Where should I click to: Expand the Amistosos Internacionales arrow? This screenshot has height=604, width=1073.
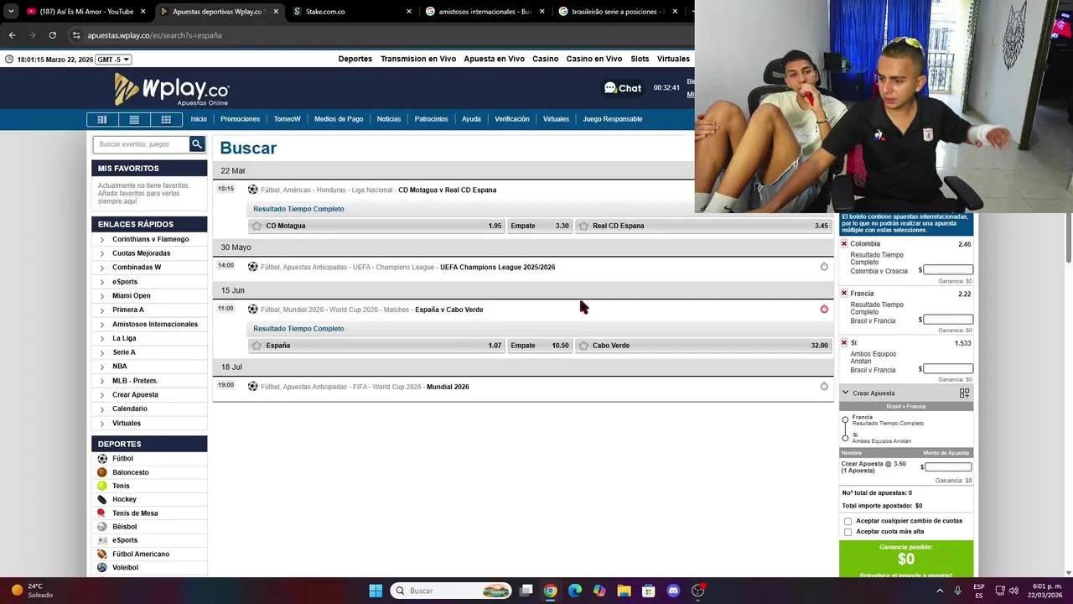coord(102,324)
